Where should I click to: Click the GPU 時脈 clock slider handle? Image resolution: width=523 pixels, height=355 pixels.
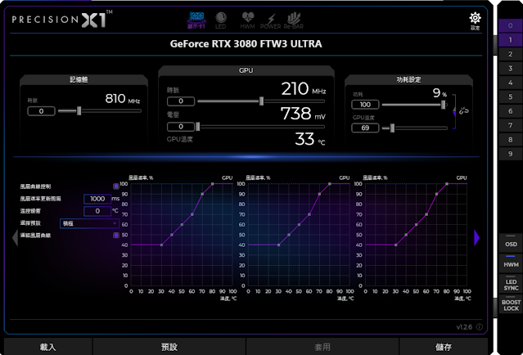click(262, 101)
